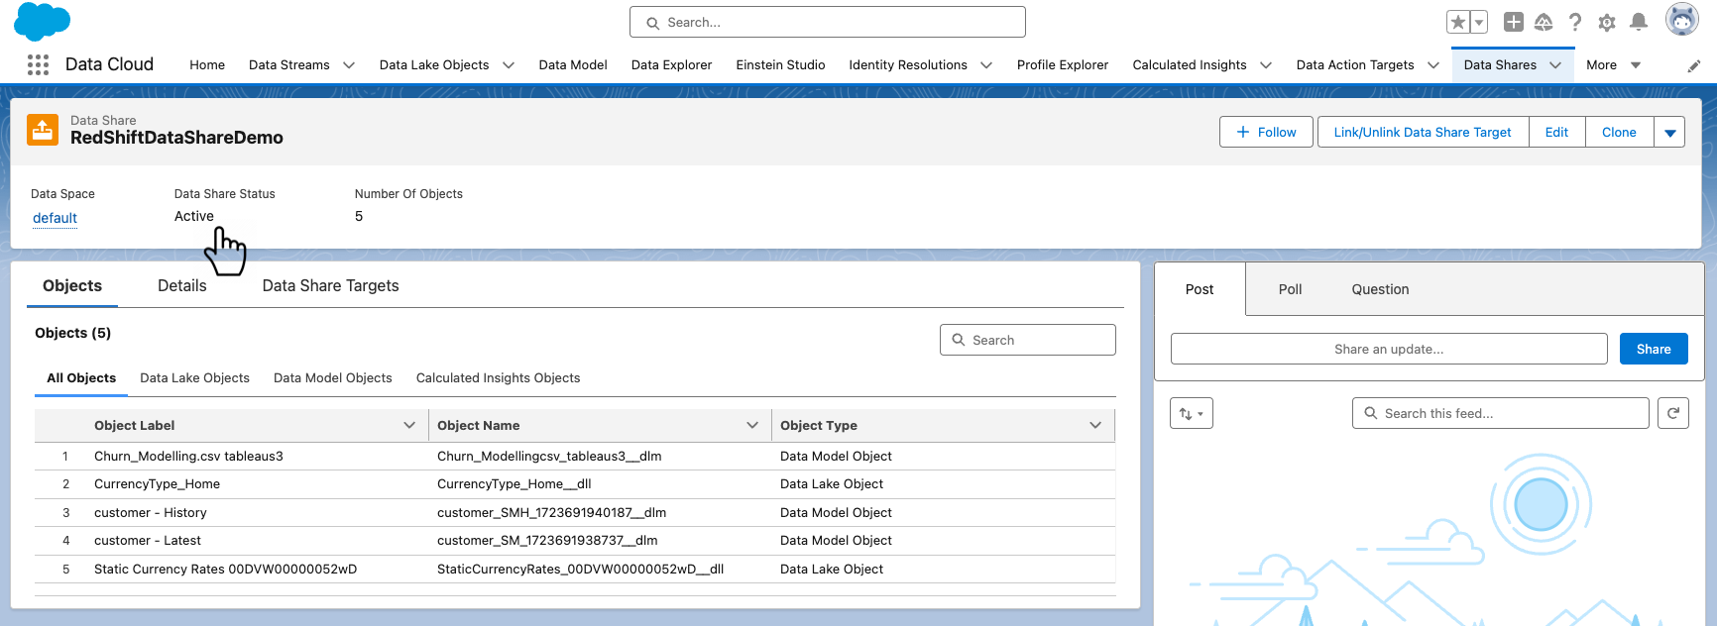Open the Setup gear icon
This screenshot has height=626, width=1717.
(1607, 22)
